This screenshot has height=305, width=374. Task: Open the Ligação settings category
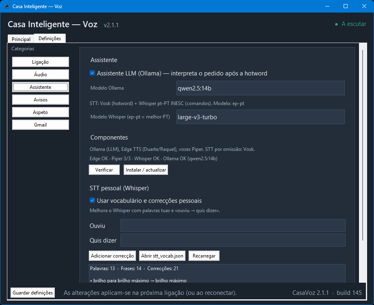[x=41, y=62]
